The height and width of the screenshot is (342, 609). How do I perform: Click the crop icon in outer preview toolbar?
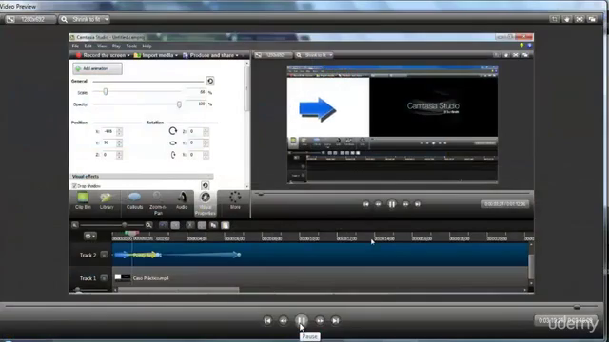tap(554, 19)
